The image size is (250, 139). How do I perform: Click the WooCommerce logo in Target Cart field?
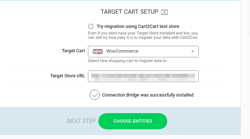[98, 52]
